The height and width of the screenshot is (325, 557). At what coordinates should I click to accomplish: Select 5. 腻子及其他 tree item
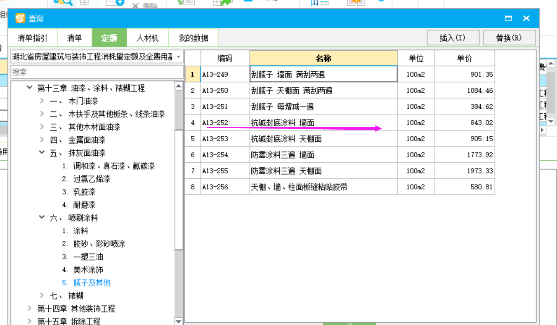click(x=86, y=283)
